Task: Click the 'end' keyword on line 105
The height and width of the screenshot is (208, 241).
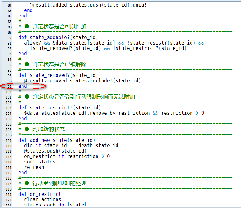Action: (x=23, y=119)
